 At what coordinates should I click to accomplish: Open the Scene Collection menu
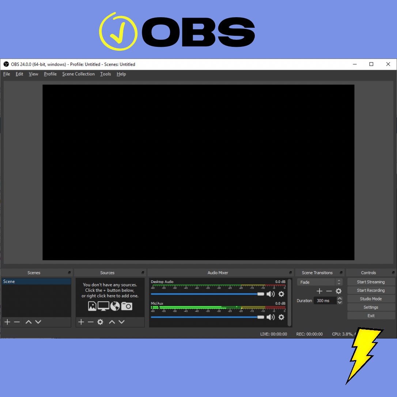[x=79, y=74]
